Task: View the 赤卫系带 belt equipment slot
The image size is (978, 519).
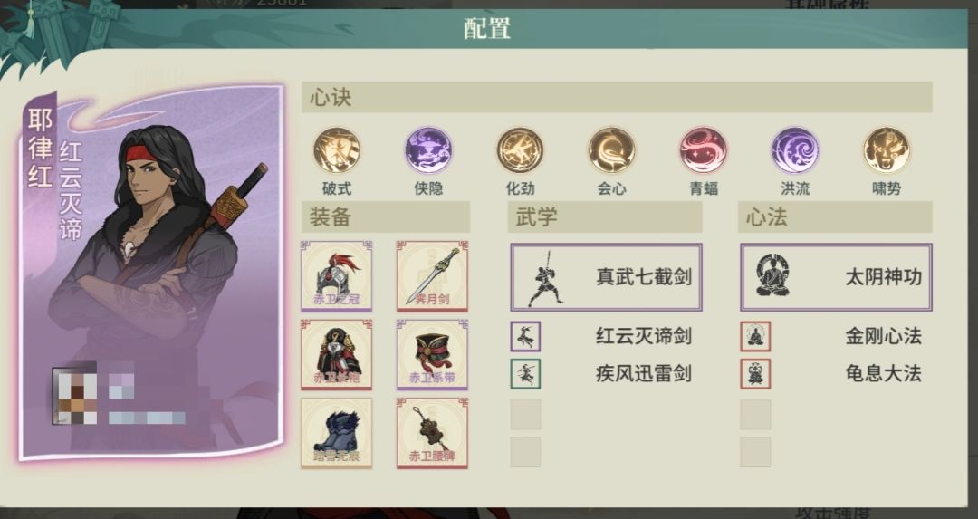Action: click(432, 355)
